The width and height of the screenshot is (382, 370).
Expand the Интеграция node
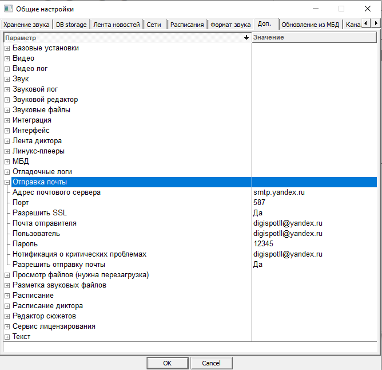coord(7,121)
